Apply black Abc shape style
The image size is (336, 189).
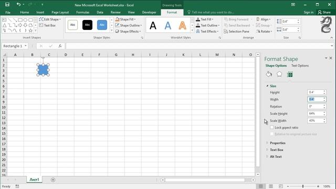point(87,25)
